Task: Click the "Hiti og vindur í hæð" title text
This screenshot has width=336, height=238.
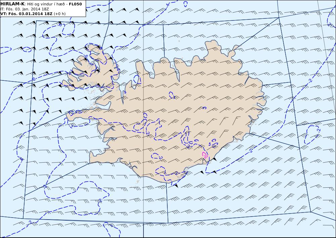Action: pyautogui.click(x=46, y=4)
